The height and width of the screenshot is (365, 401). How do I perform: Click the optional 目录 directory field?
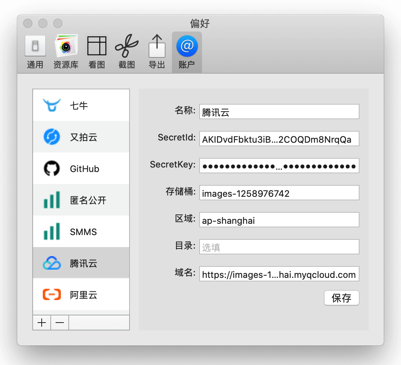pyautogui.click(x=279, y=247)
